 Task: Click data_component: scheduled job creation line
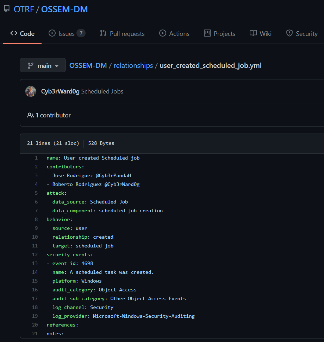107,211
